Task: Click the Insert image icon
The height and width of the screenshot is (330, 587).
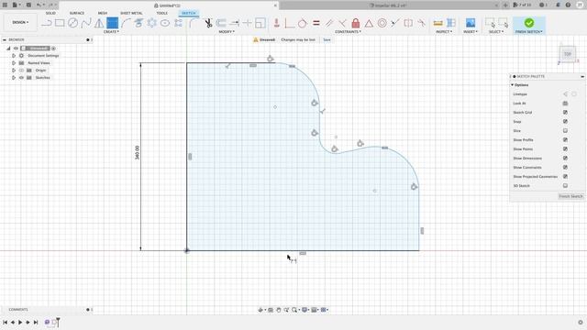Action: (471, 23)
